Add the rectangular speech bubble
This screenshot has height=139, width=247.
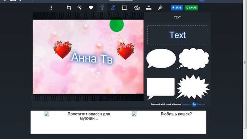pos(161,88)
